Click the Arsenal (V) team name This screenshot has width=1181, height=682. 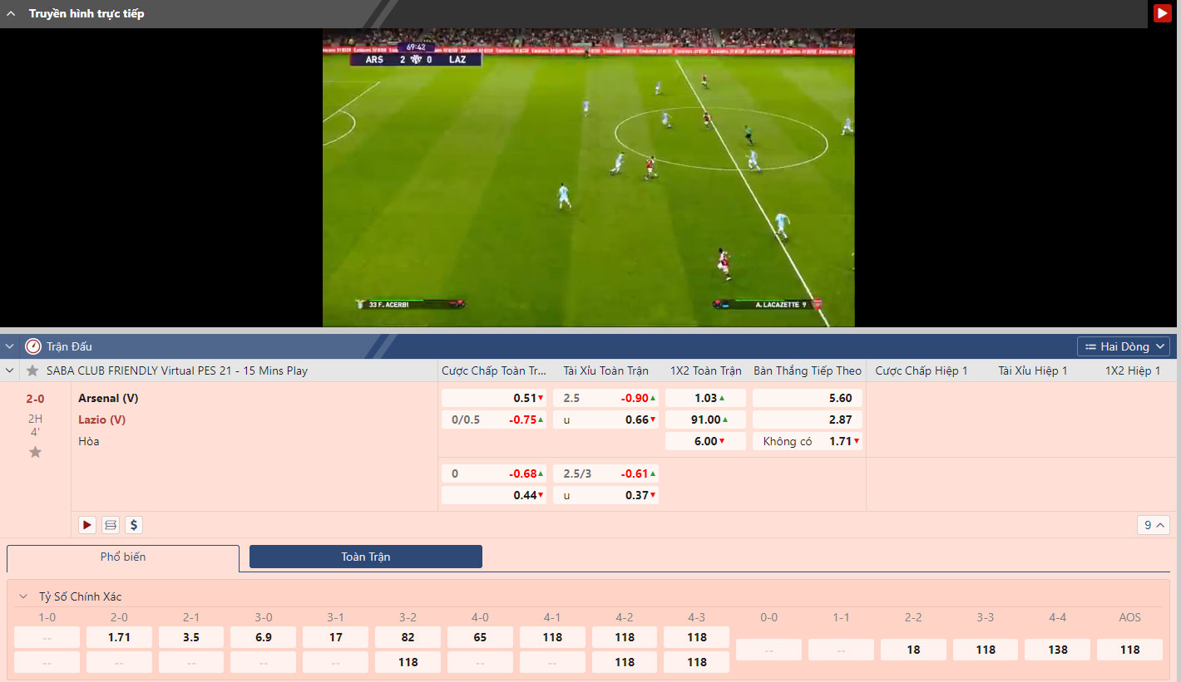point(108,398)
